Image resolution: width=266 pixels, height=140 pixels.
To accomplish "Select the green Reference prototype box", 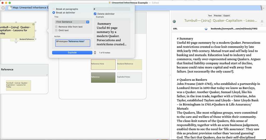I will [103, 77].
